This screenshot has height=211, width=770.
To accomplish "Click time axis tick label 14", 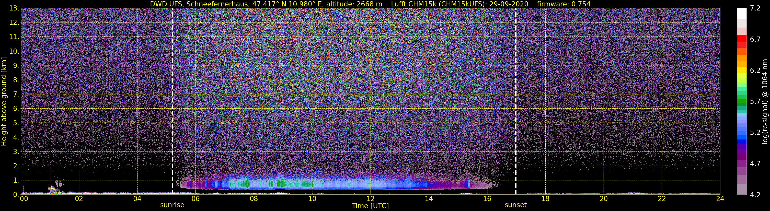I will (x=429, y=199).
